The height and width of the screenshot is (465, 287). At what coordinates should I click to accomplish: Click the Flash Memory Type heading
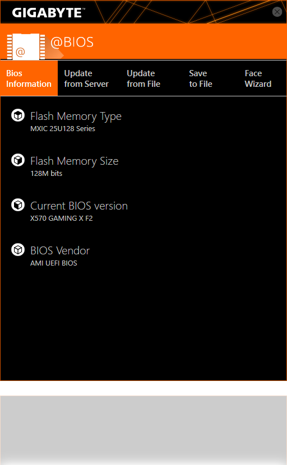coord(76,117)
